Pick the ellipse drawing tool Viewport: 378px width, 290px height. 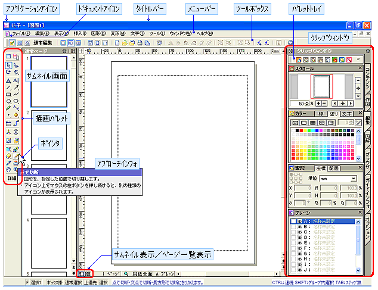(8, 101)
